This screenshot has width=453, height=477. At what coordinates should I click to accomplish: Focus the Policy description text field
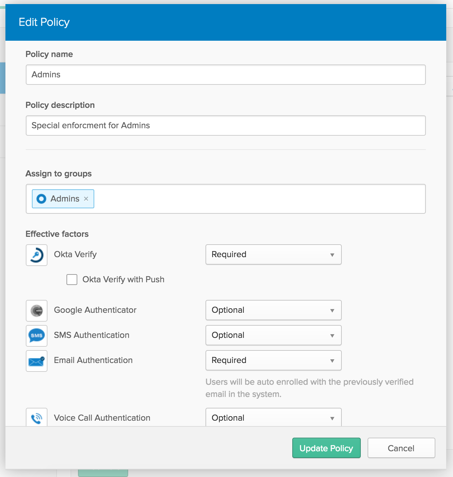[x=225, y=126]
